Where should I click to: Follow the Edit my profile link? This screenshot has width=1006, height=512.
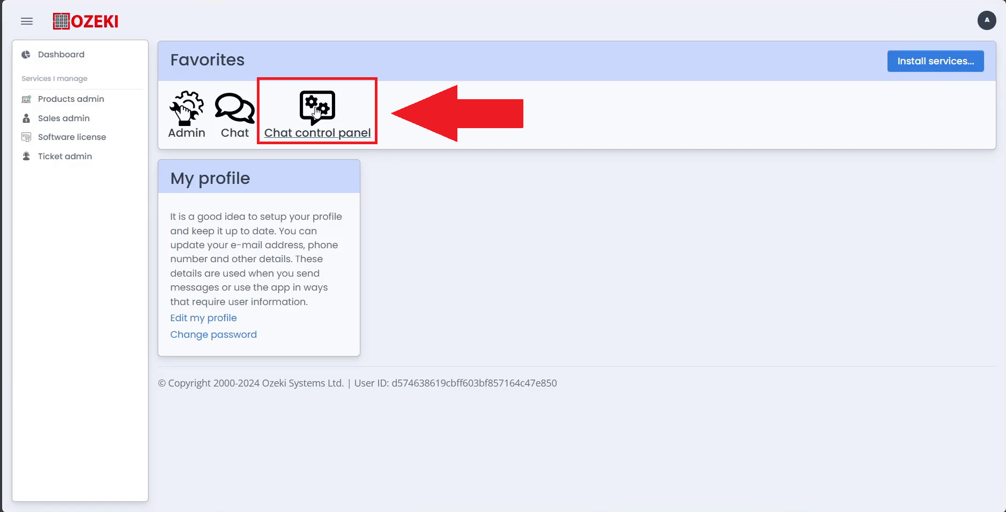coord(203,318)
